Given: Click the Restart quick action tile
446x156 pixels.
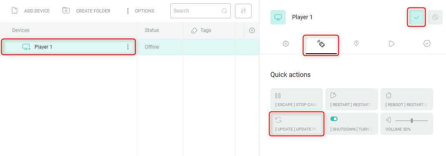Looking at the screenshot, I should coord(352,99).
